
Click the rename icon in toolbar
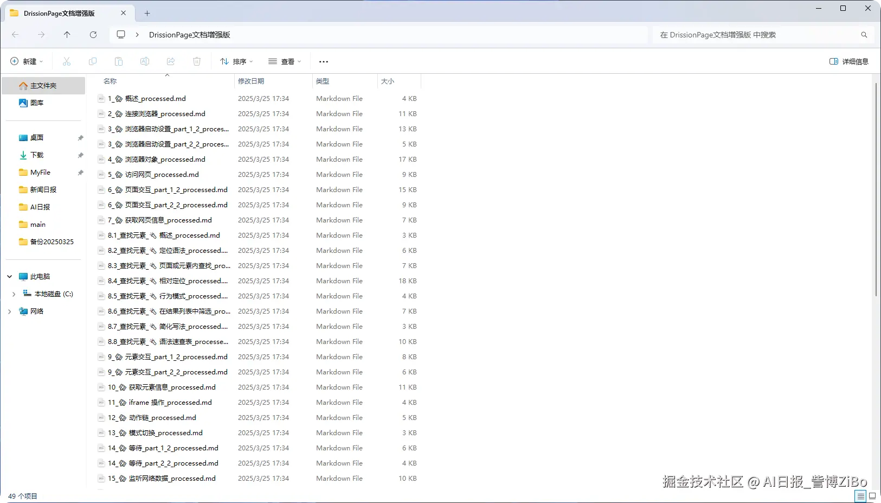coord(145,61)
